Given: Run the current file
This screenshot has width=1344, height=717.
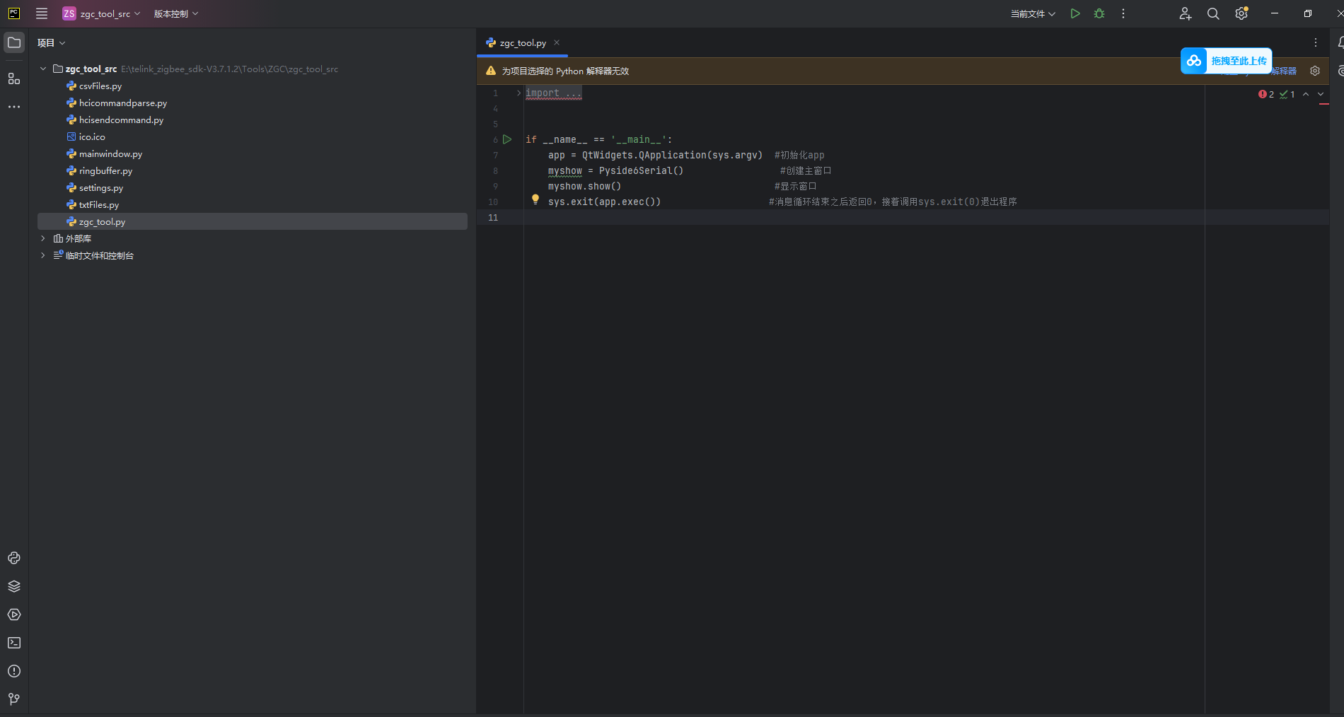Looking at the screenshot, I should click(x=1075, y=13).
